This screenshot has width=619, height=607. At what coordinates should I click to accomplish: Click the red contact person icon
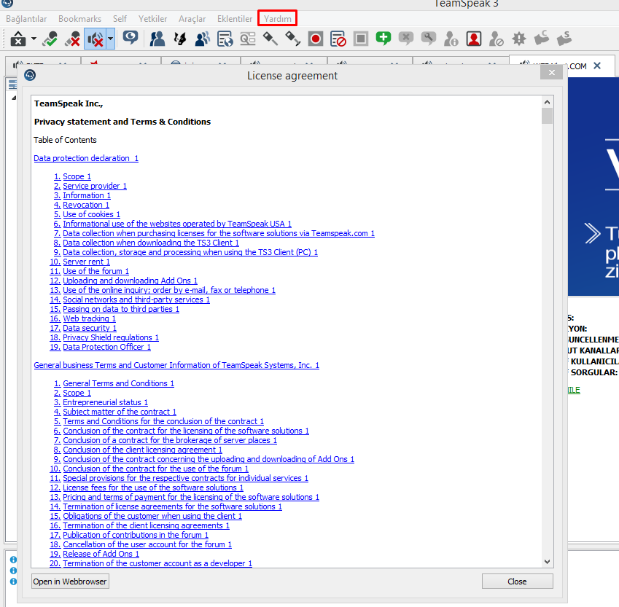474,39
